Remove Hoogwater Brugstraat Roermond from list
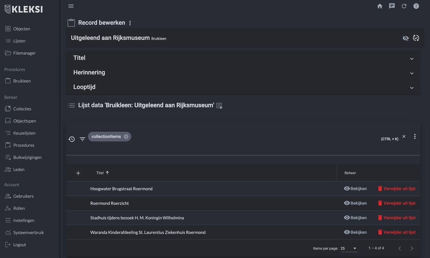Viewport: 430px width, 258px height. 396,188
